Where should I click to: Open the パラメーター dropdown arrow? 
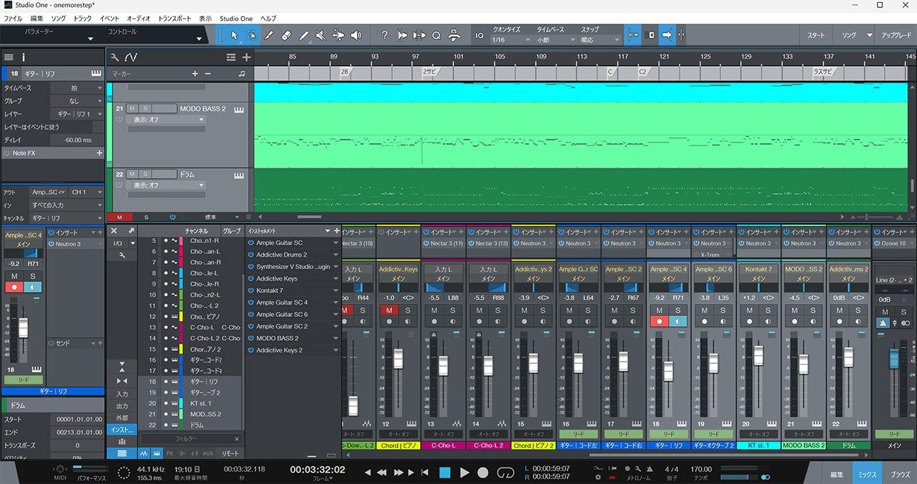[90, 39]
